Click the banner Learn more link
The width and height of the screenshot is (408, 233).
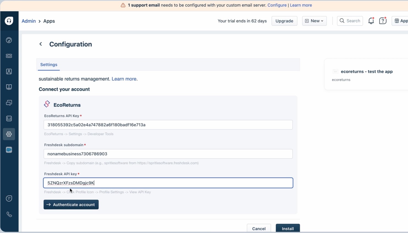(301, 5)
